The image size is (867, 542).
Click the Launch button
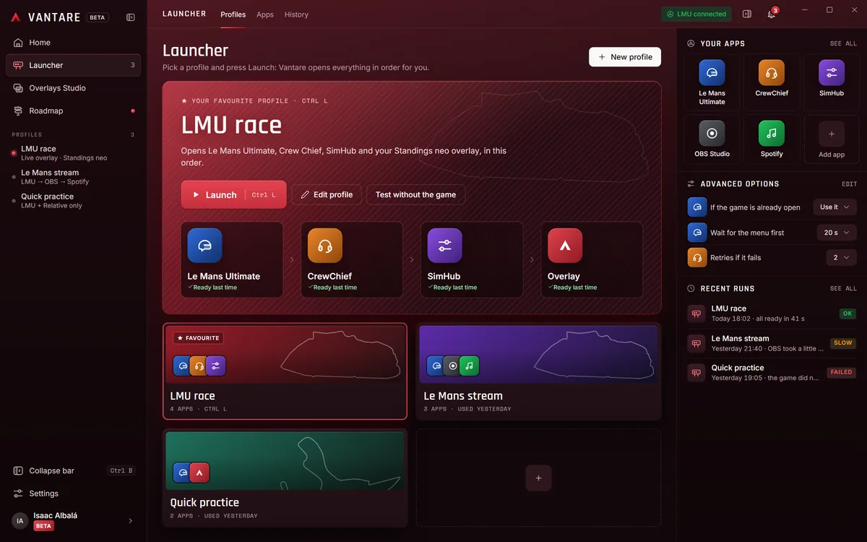coord(233,194)
